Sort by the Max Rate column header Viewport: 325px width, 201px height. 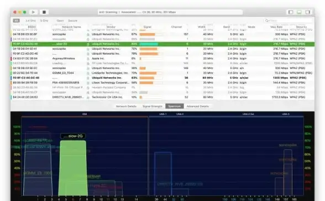pyautogui.click(x=276, y=27)
